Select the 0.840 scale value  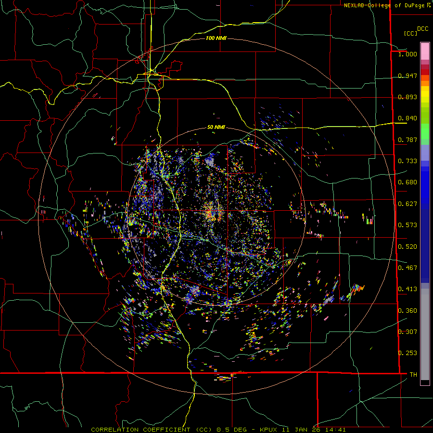[x=408, y=118]
